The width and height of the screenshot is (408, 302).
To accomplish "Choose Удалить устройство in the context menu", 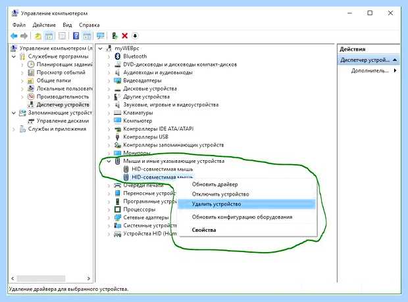I will click(x=247, y=204).
